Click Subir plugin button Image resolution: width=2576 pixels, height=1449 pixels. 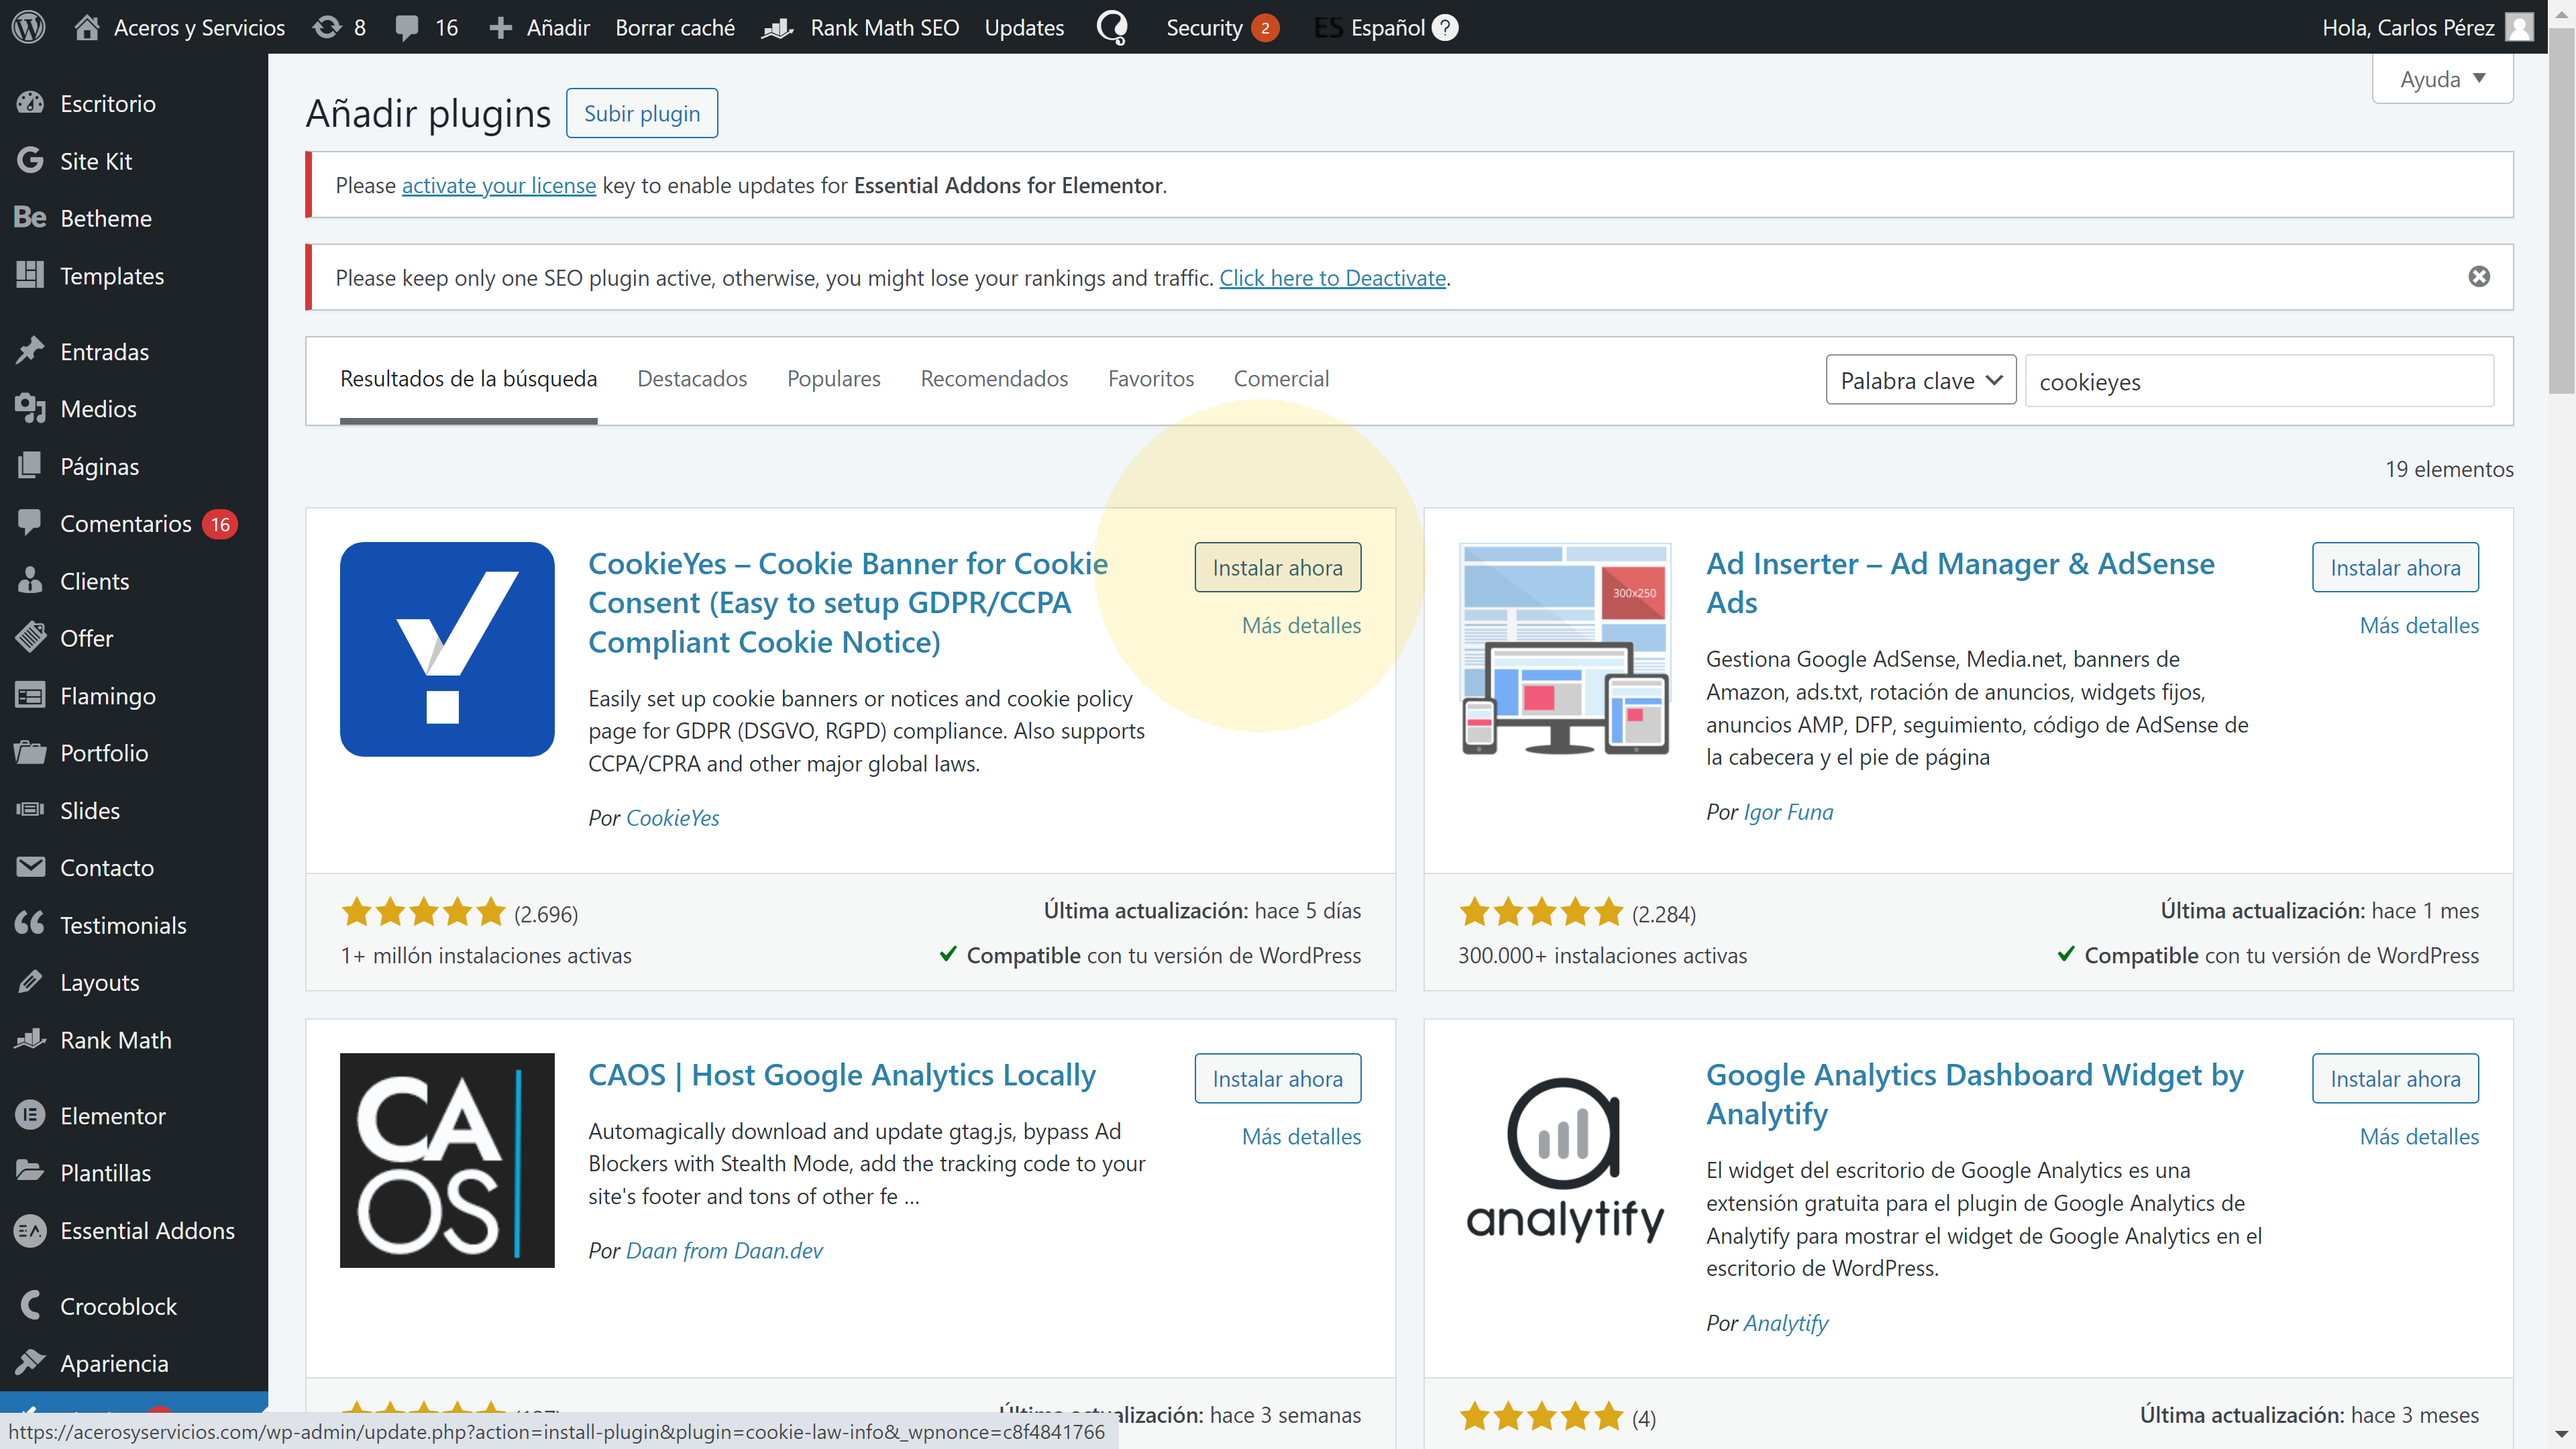(x=642, y=113)
